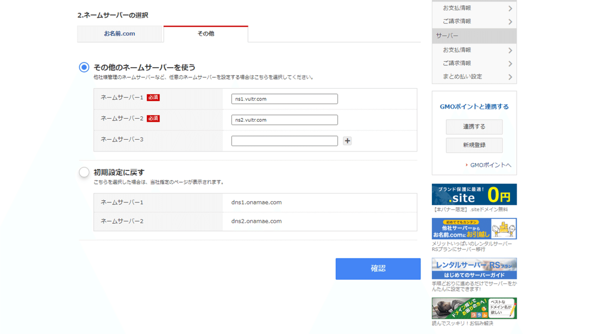
Task: Open the GMOポイントへ link
Action: 490,165
